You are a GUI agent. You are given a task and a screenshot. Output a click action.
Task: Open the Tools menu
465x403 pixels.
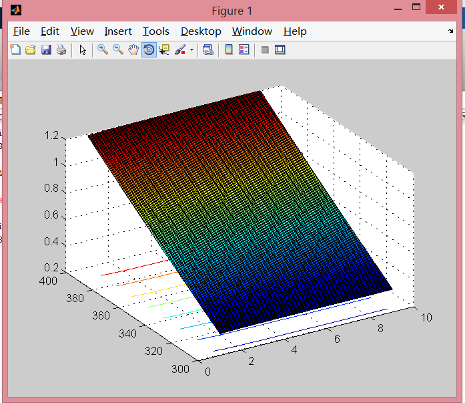[x=156, y=31]
